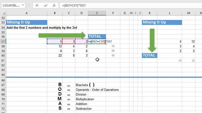The height and width of the screenshot is (113, 202).
Task: Click the Addition cell
Action: click(x=81, y=104)
